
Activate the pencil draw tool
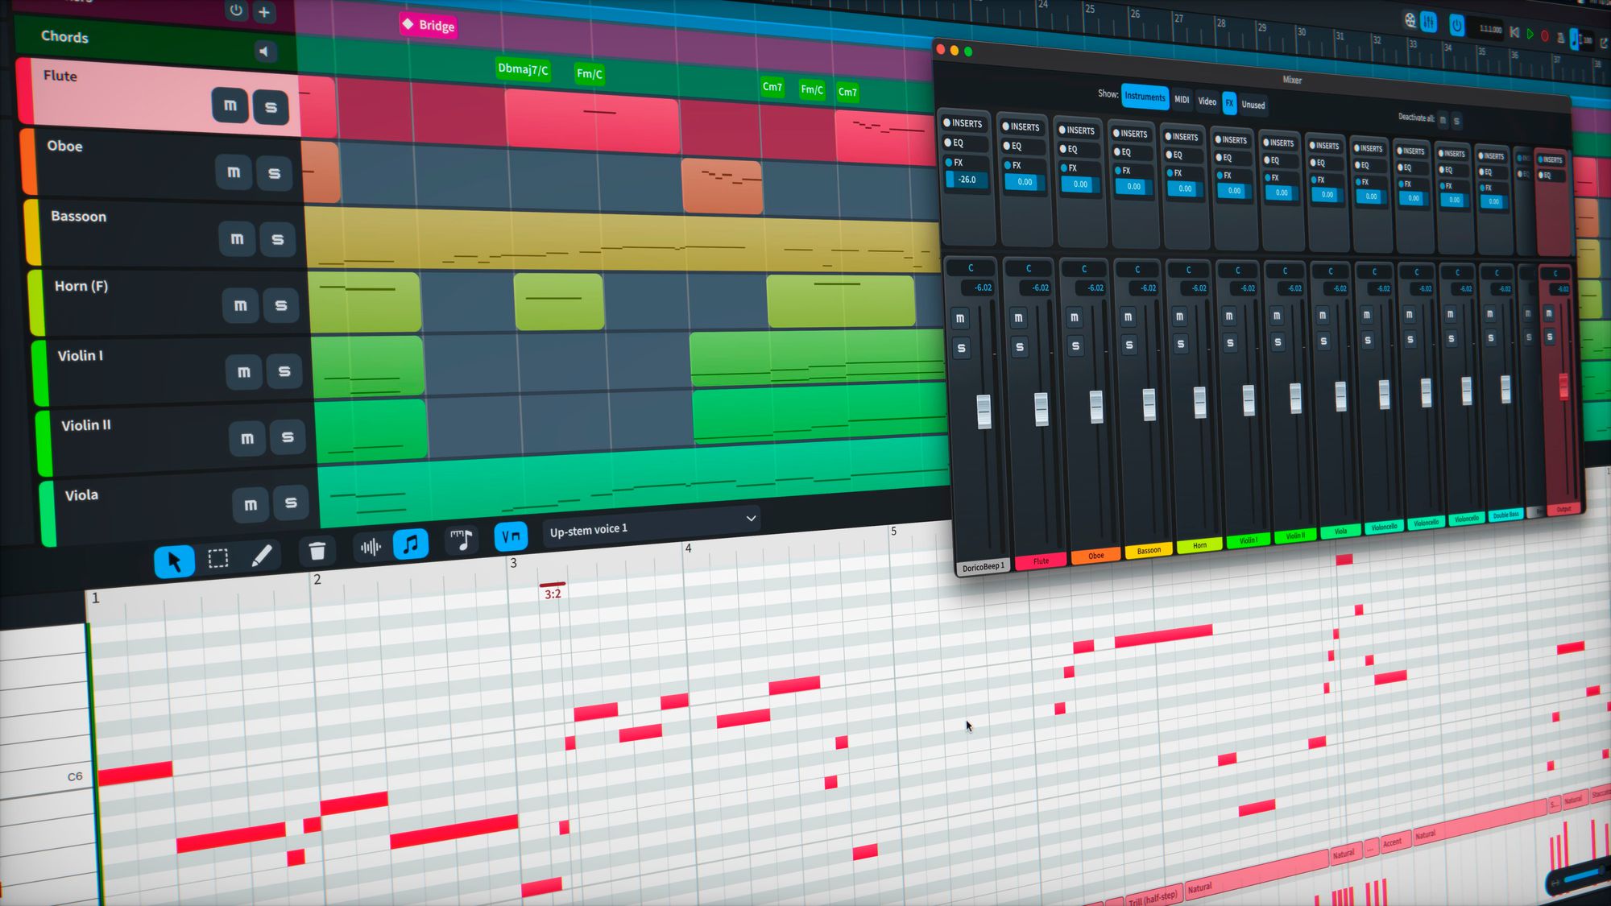[261, 555]
